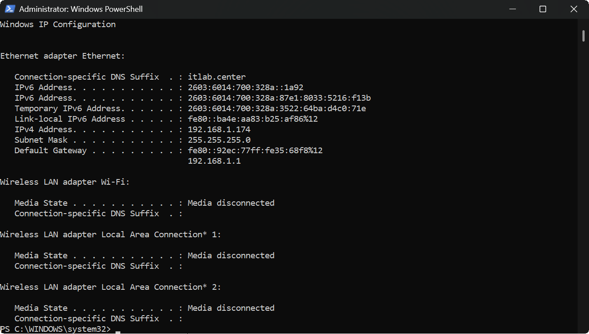
Task: Click the 'Wireless LAN adapter Wi-Fi:' heading
Action: coord(65,182)
